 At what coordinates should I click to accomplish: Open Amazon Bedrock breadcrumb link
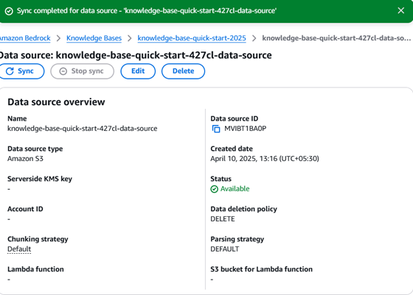[25, 38]
